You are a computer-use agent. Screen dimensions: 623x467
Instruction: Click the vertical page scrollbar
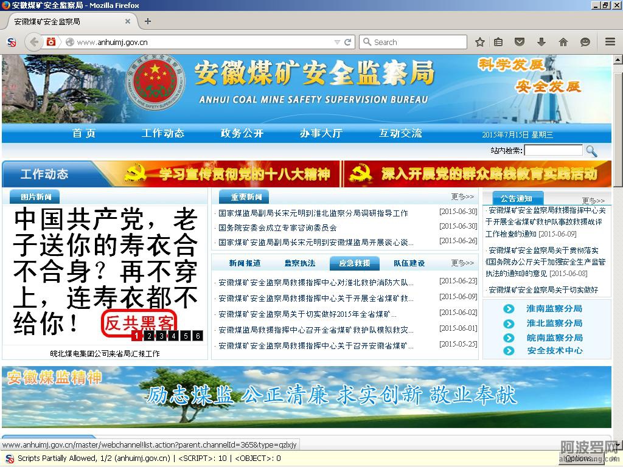(618, 243)
